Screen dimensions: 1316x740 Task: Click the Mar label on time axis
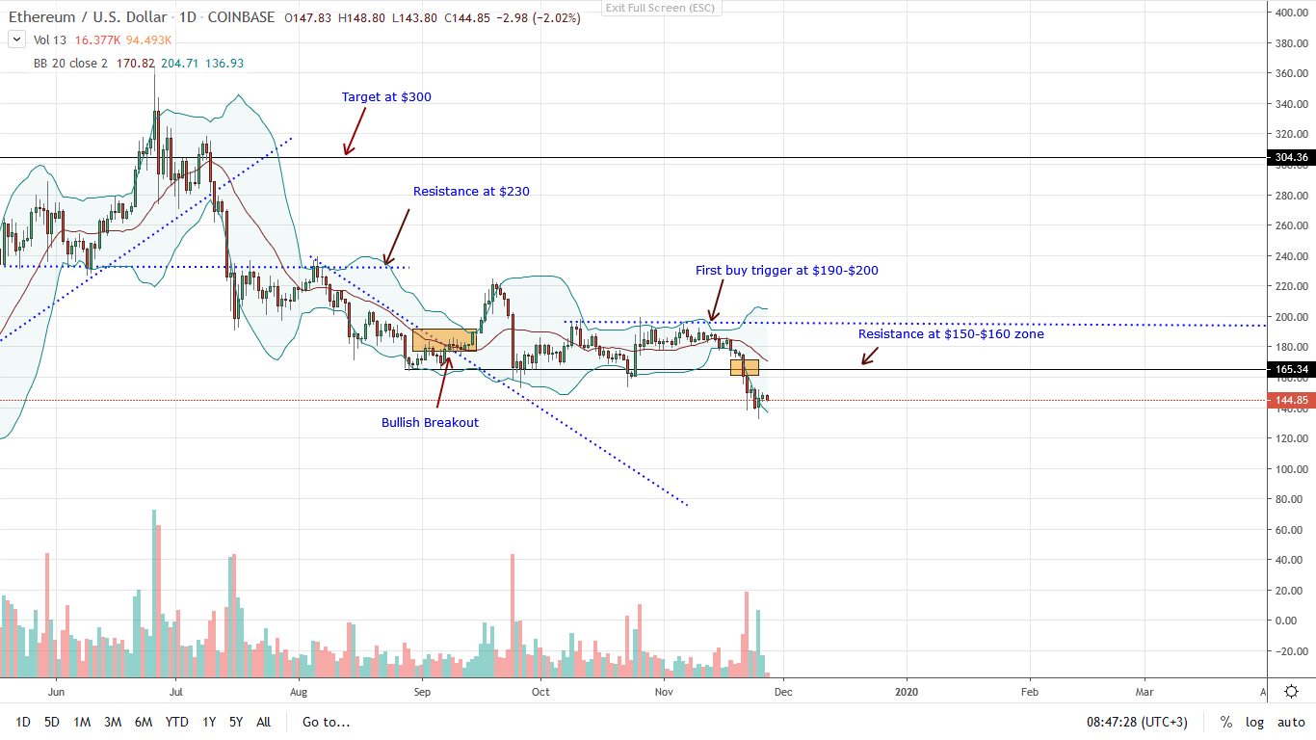1145,691
